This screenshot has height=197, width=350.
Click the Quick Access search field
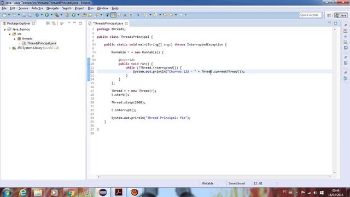coord(310,15)
